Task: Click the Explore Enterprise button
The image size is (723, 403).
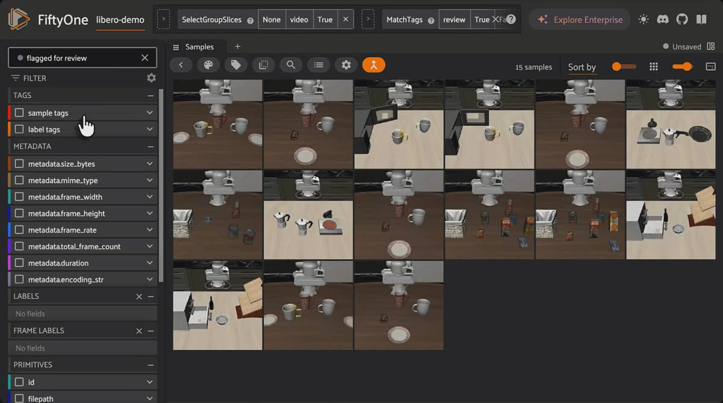Action: pos(580,19)
